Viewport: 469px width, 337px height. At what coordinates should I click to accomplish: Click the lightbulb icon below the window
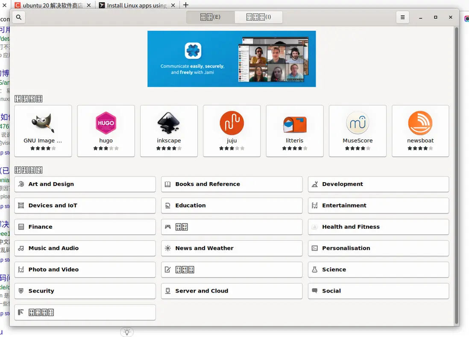pos(127,332)
